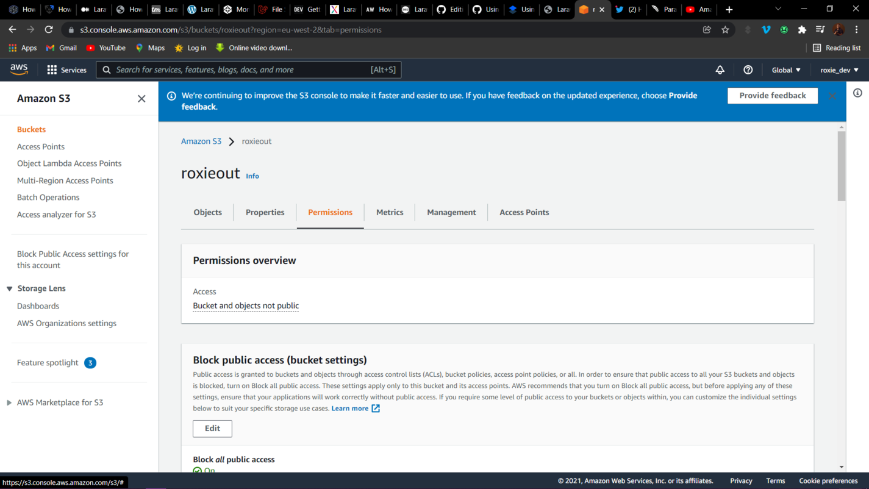Switch to the Objects tab
This screenshot has height=489, width=869.
click(x=207, y=212)
